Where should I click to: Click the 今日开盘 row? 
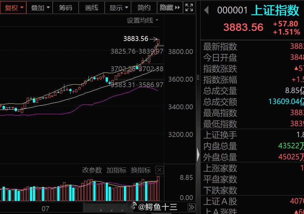(252, 58)
